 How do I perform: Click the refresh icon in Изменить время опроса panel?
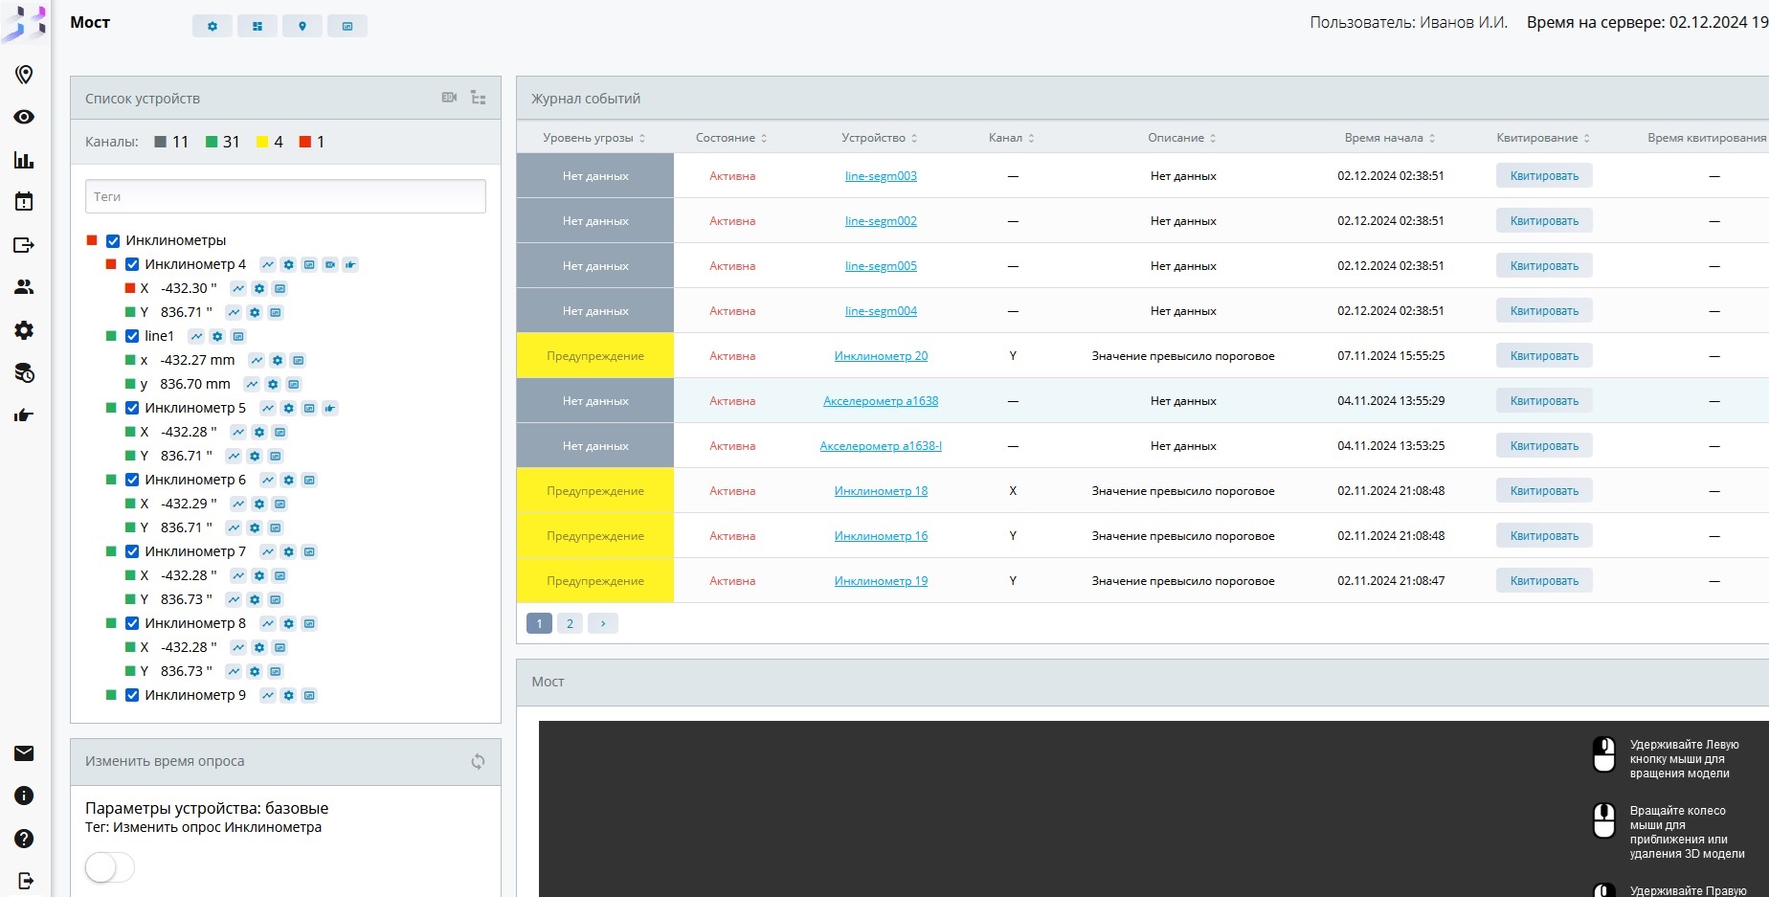coord(478,761)
